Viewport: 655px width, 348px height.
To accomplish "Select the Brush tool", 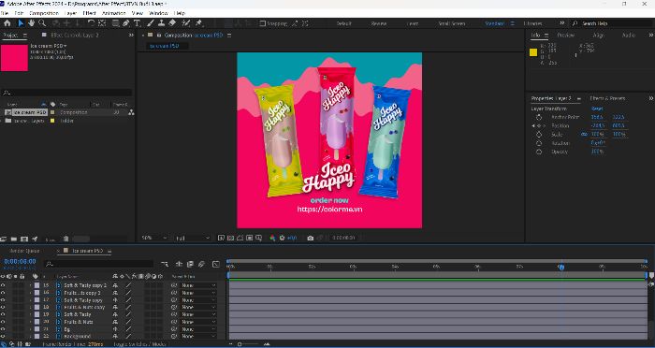I will click(151, 23).
